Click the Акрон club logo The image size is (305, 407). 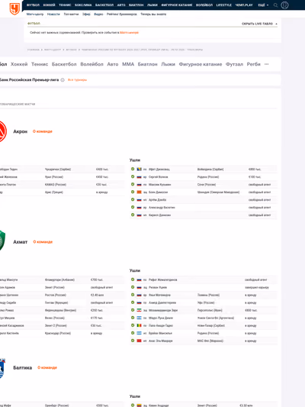tap(2, 131)
